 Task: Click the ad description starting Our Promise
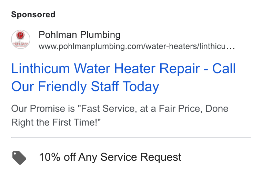click(120, 115)
